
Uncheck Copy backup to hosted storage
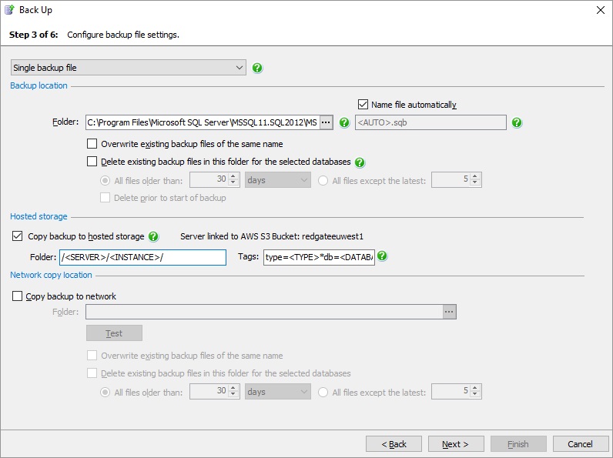coord(18,237)
